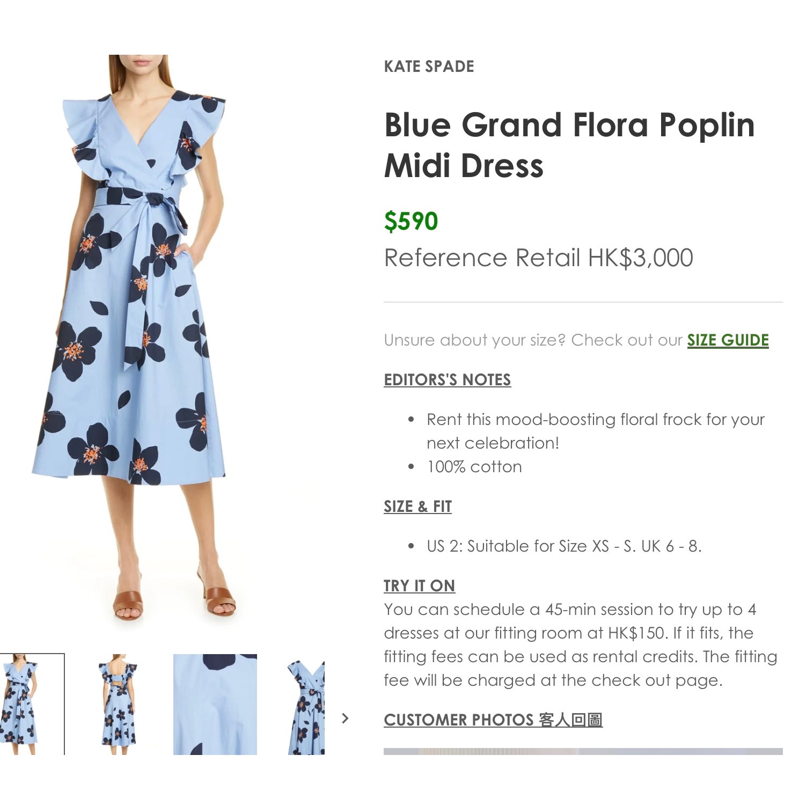Click the green $590 rental price

point(411,221)
